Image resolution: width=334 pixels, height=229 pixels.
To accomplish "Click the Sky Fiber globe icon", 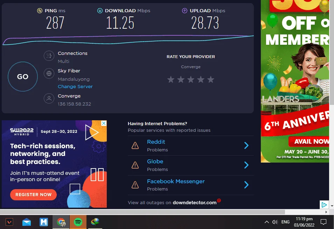I will coord(49,73).
